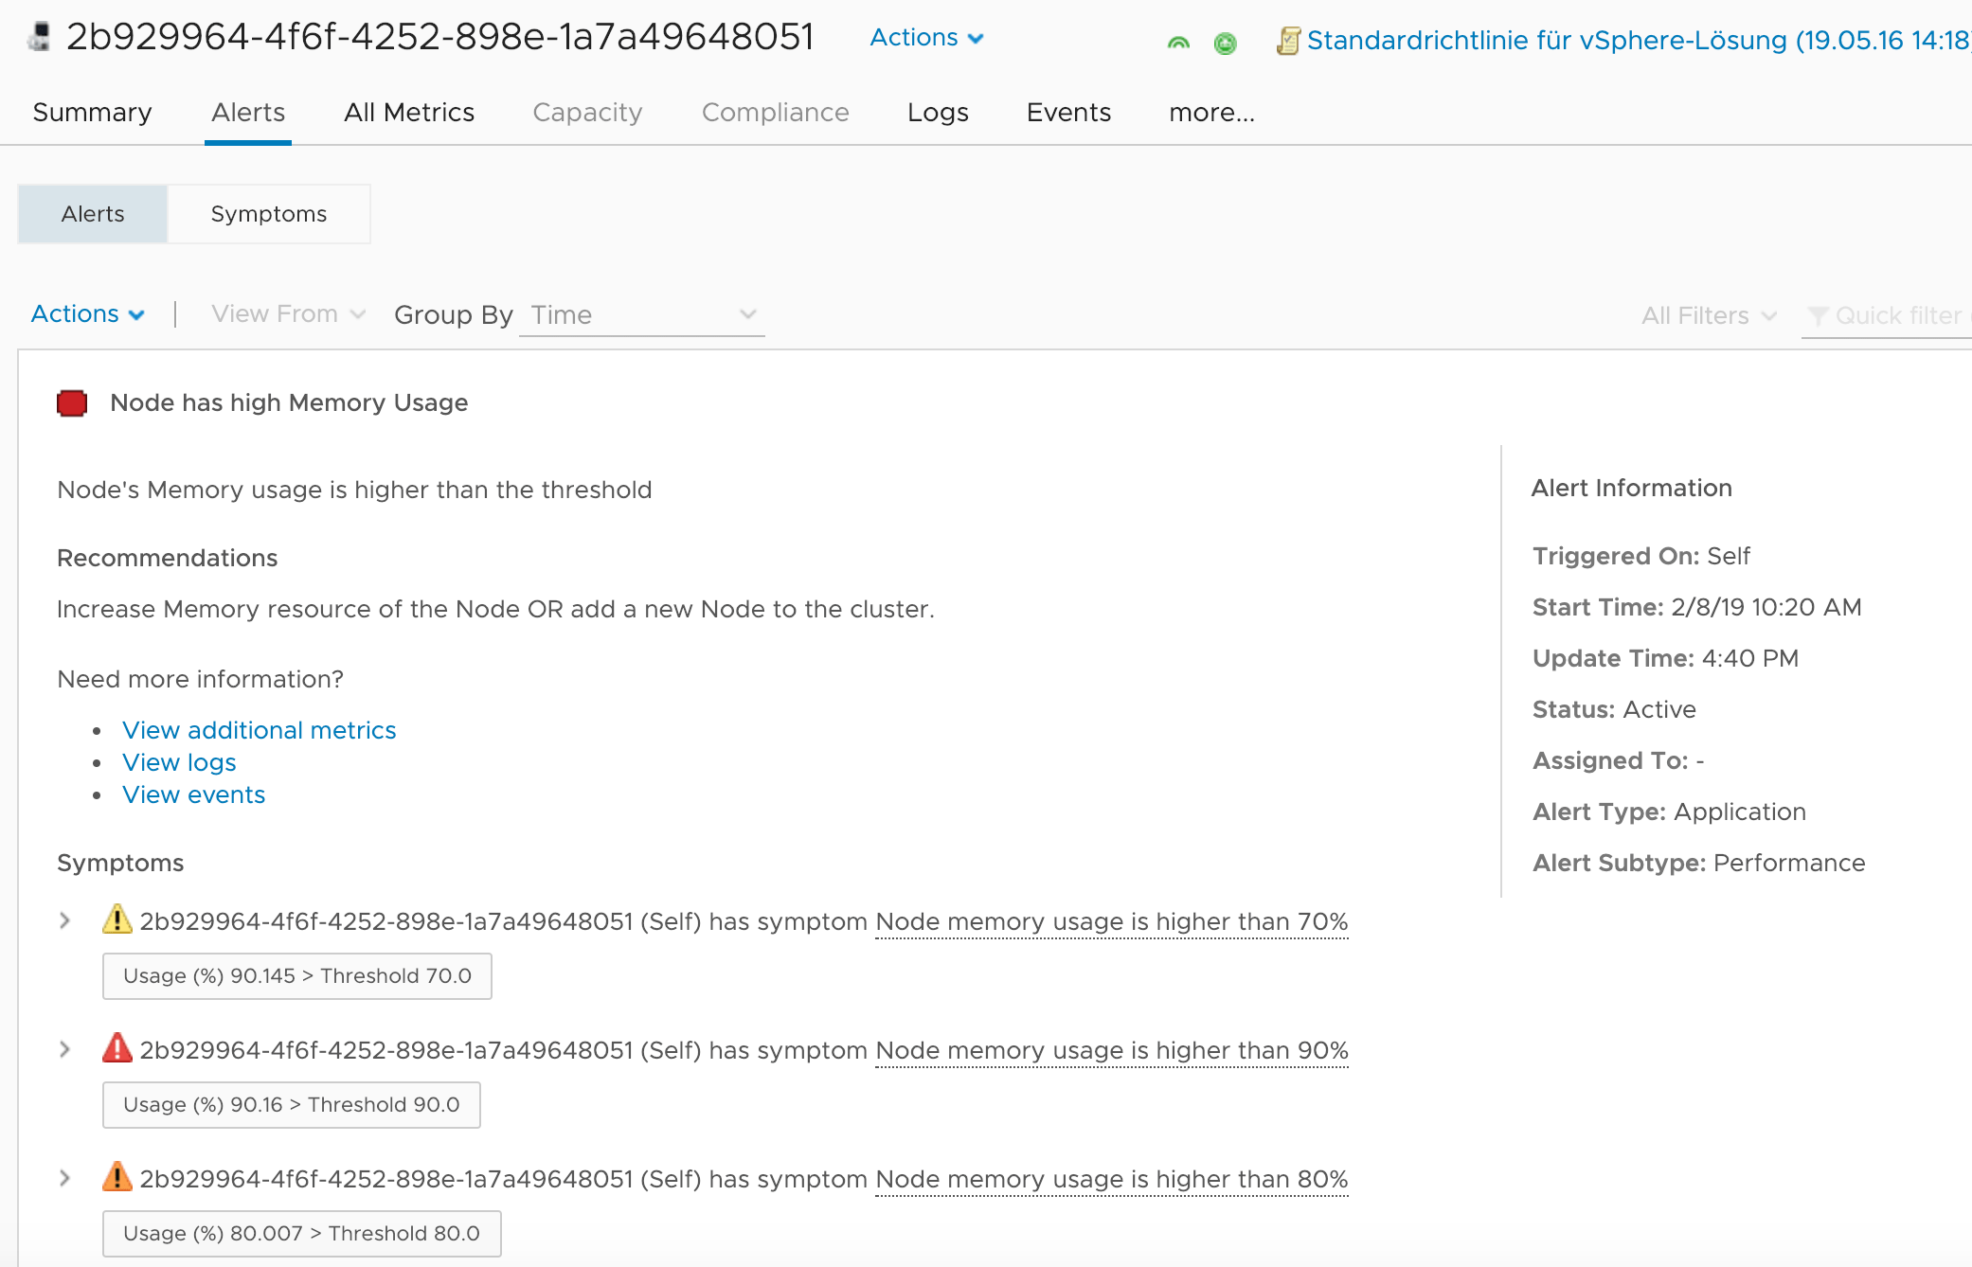Click the orange warning icon on the 80% symptom
Image resolution: width=1972 pixels, height=1267 pixels.
[x=116, y=1177]
